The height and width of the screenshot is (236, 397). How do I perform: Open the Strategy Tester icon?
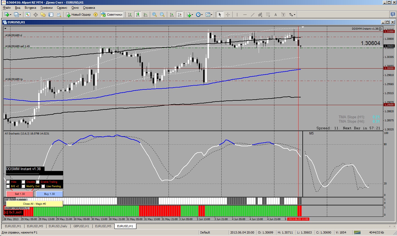pos(59,15)
